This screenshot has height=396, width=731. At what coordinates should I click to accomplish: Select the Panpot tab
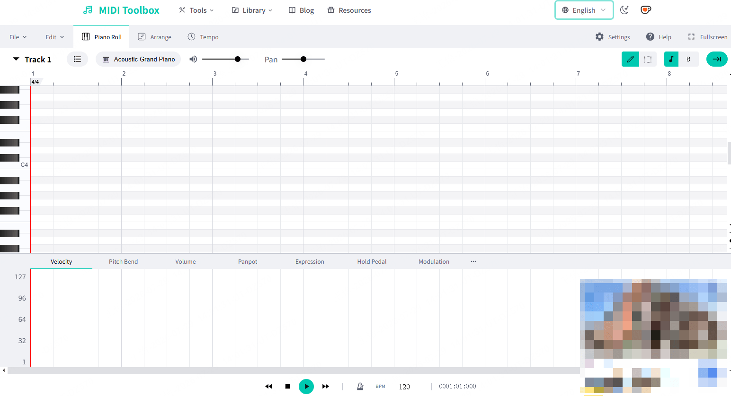click(x=248, y=261)
